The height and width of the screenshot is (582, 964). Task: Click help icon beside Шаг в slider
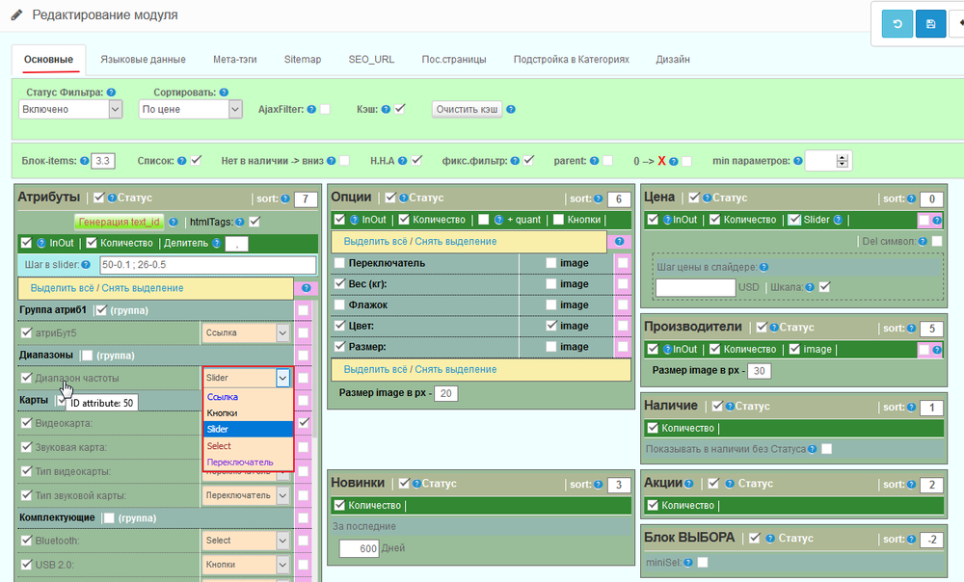click(86, 265)
